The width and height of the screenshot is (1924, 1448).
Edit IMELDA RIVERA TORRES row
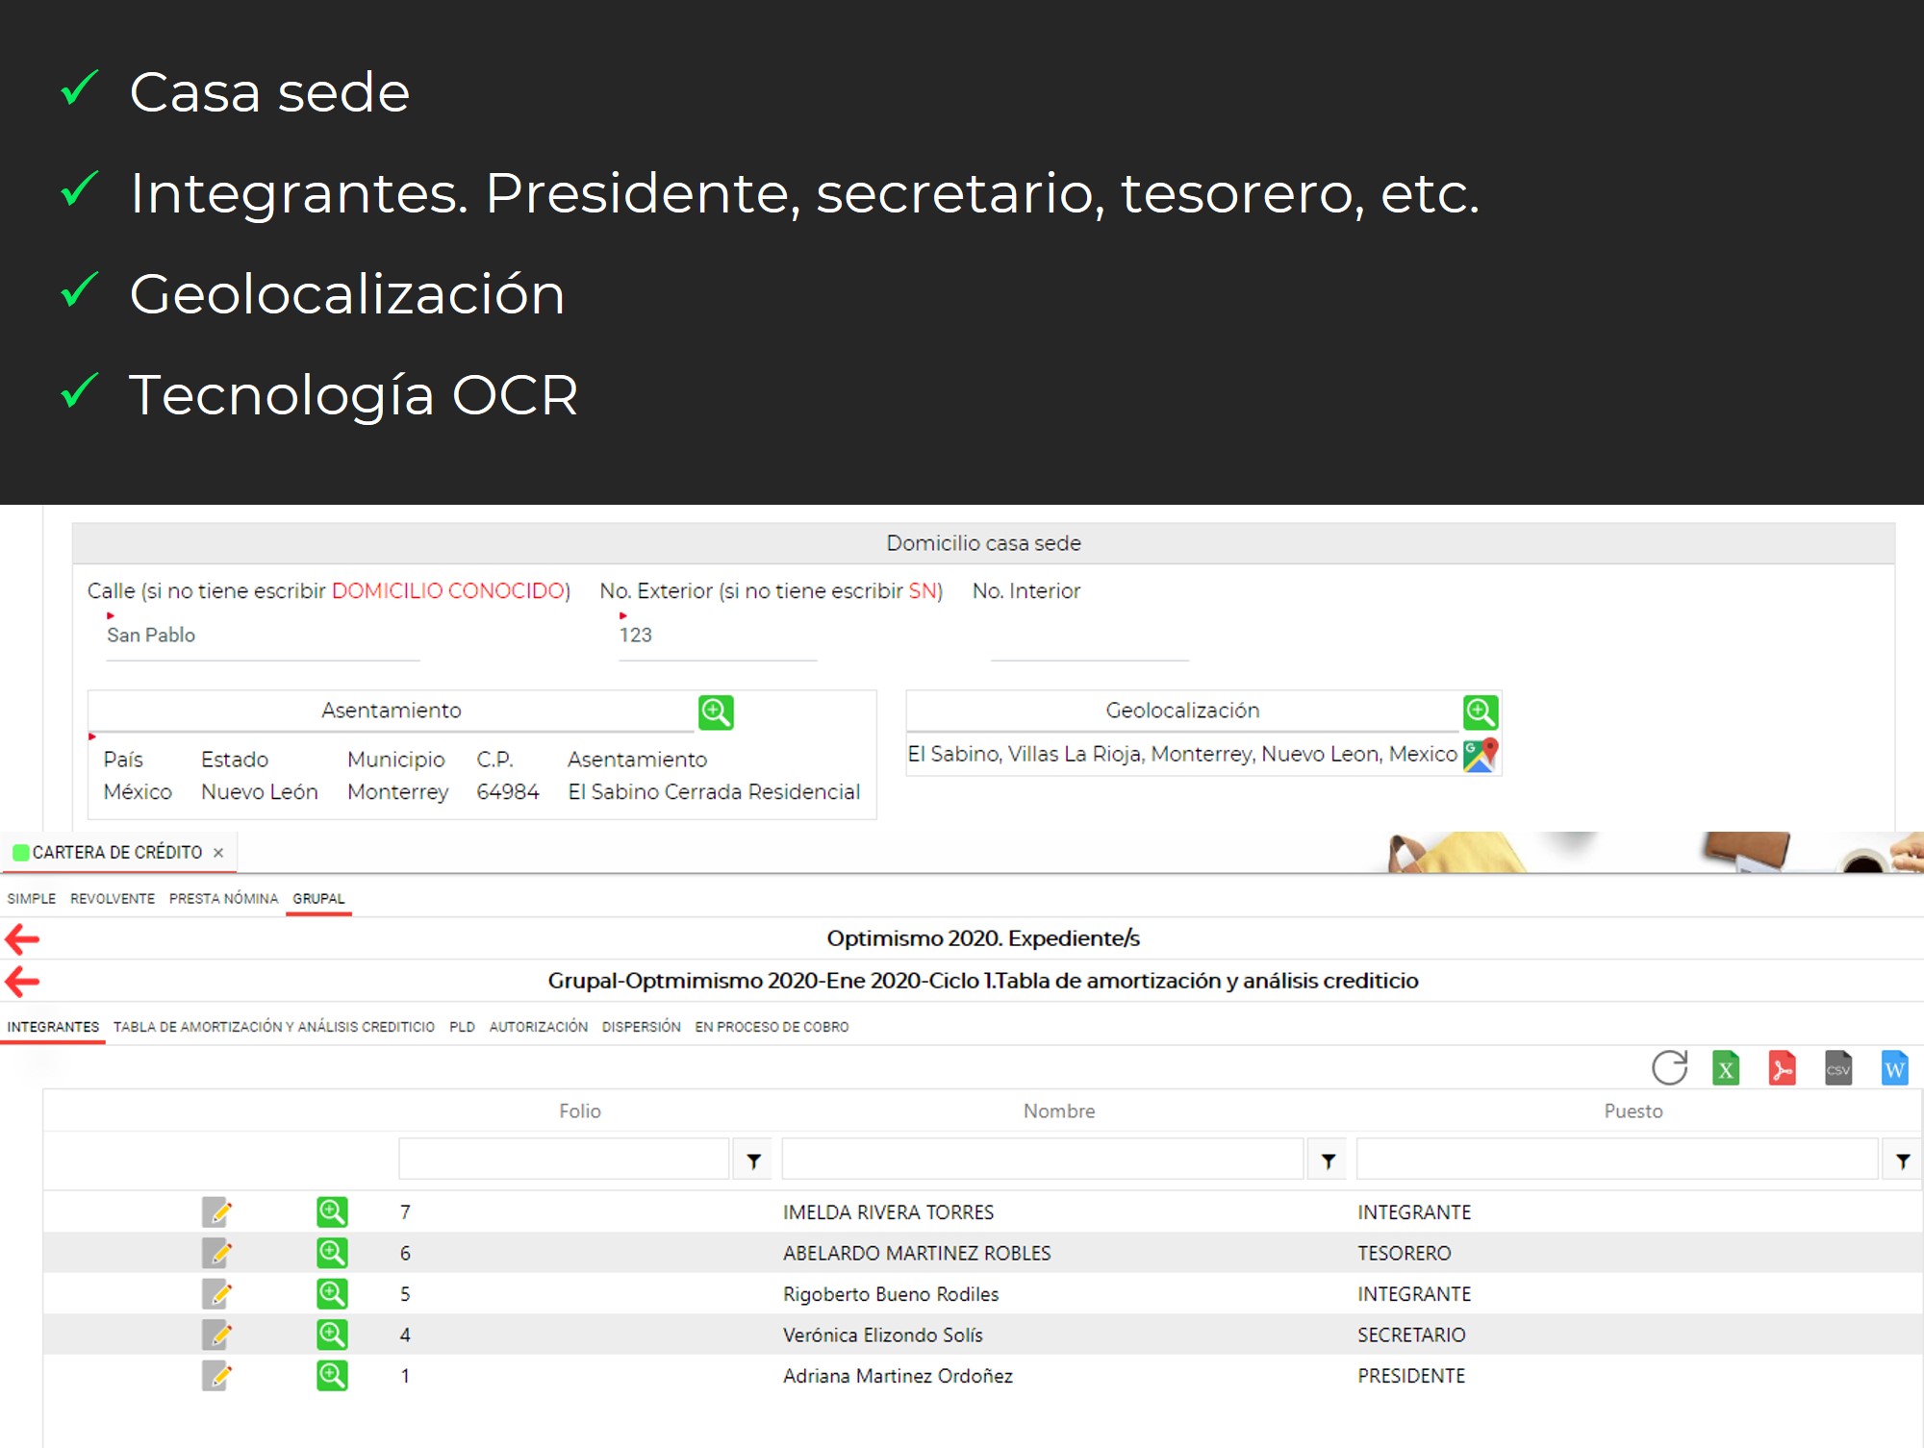(217, 1212)
